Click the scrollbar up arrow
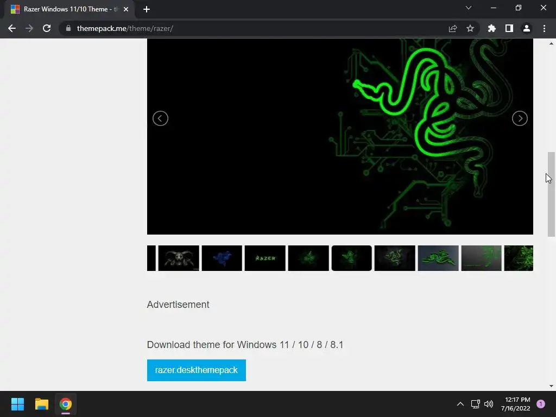 [x=551, y=43]
